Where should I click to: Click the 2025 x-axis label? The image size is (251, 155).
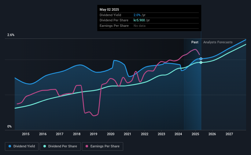tap(195, 134)
